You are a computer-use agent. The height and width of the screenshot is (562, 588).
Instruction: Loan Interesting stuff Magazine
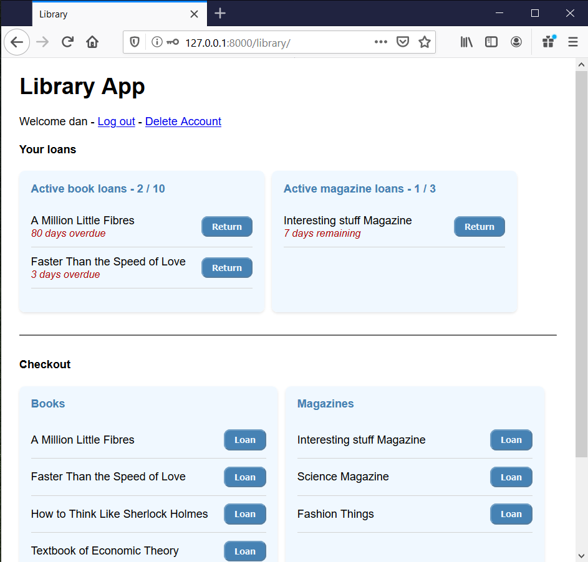(x=511, y=440)
